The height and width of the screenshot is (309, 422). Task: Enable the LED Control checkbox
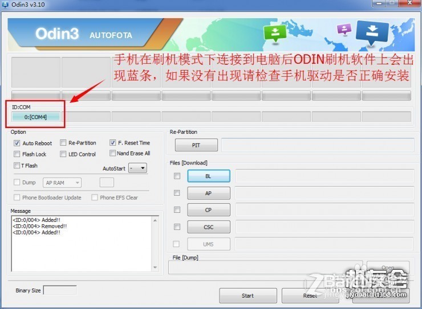click(63, 154)
